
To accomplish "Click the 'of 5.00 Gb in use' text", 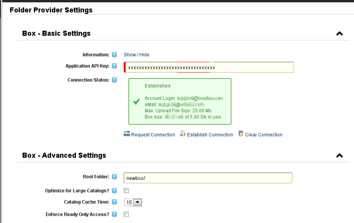I will (x=203, y=117).
